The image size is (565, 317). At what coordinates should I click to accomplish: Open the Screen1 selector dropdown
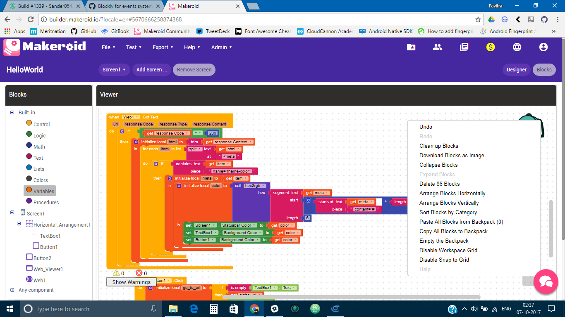pos(114,69)
